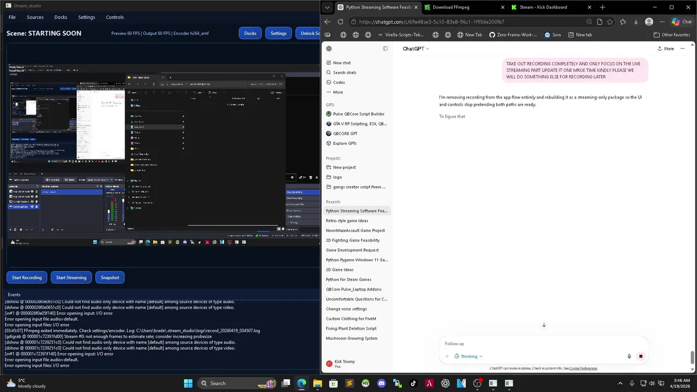Click Start Recording button
The width and height of the screenshot is (697, 392).
(x=27, y=278)
